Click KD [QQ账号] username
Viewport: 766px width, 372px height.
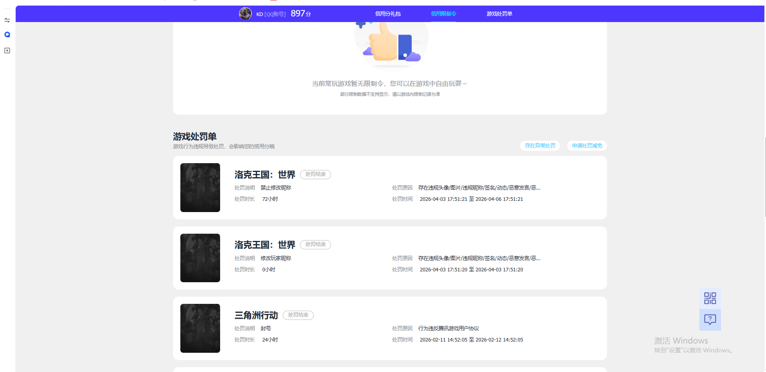pos(271,14)
